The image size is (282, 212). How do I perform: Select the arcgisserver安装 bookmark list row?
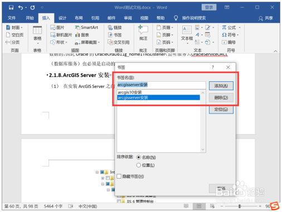tap(158, 97)
